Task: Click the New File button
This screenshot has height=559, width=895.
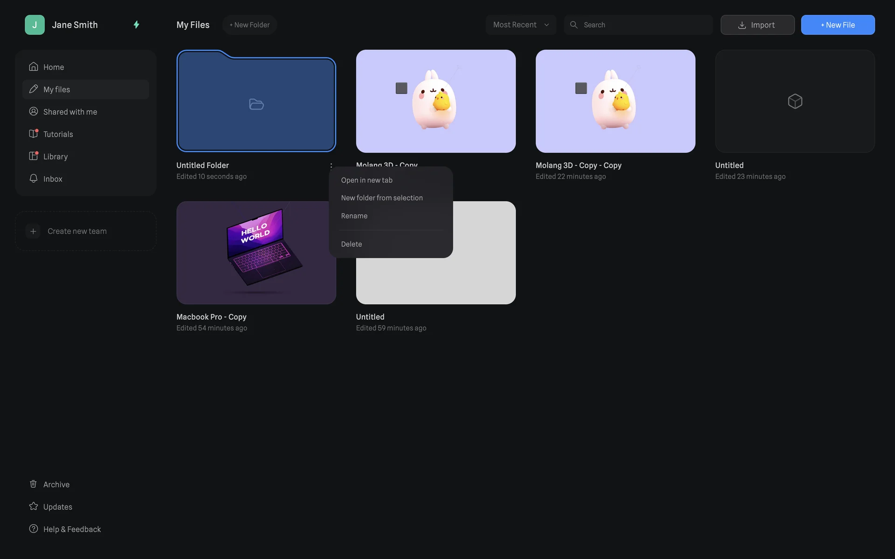Action: 838,25
